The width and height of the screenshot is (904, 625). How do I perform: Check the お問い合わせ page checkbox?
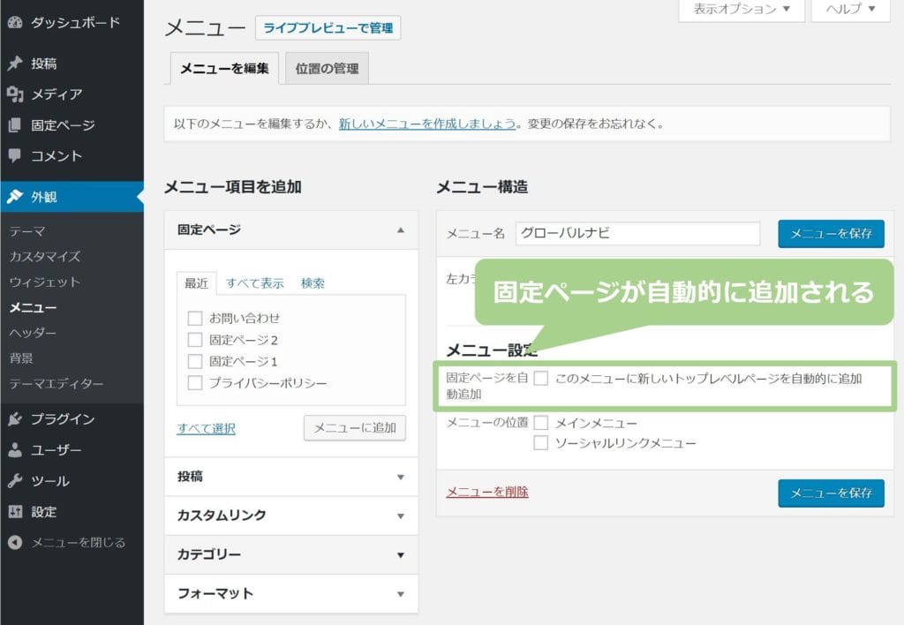(195, 318)
